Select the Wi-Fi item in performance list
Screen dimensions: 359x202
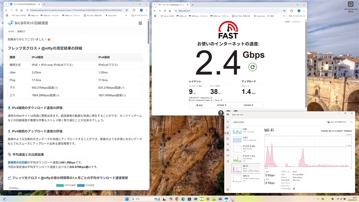point(246,169)
